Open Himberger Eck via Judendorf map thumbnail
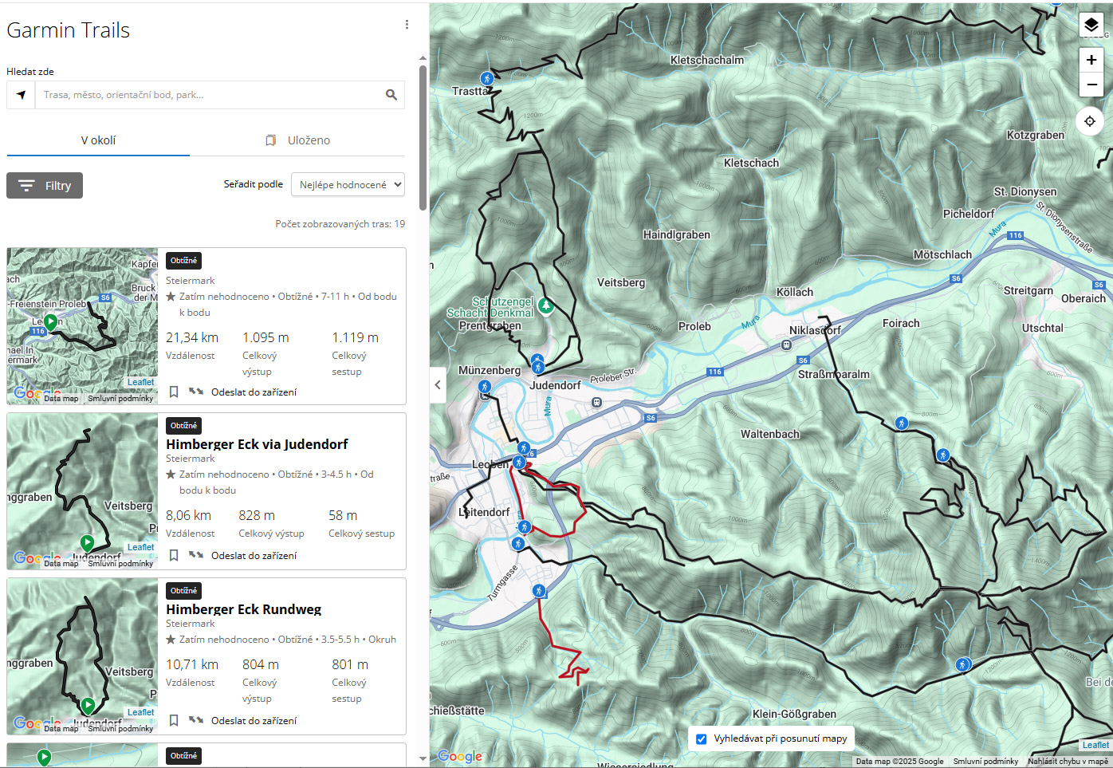The image size is (1113, 768). (x=82, y=491)
